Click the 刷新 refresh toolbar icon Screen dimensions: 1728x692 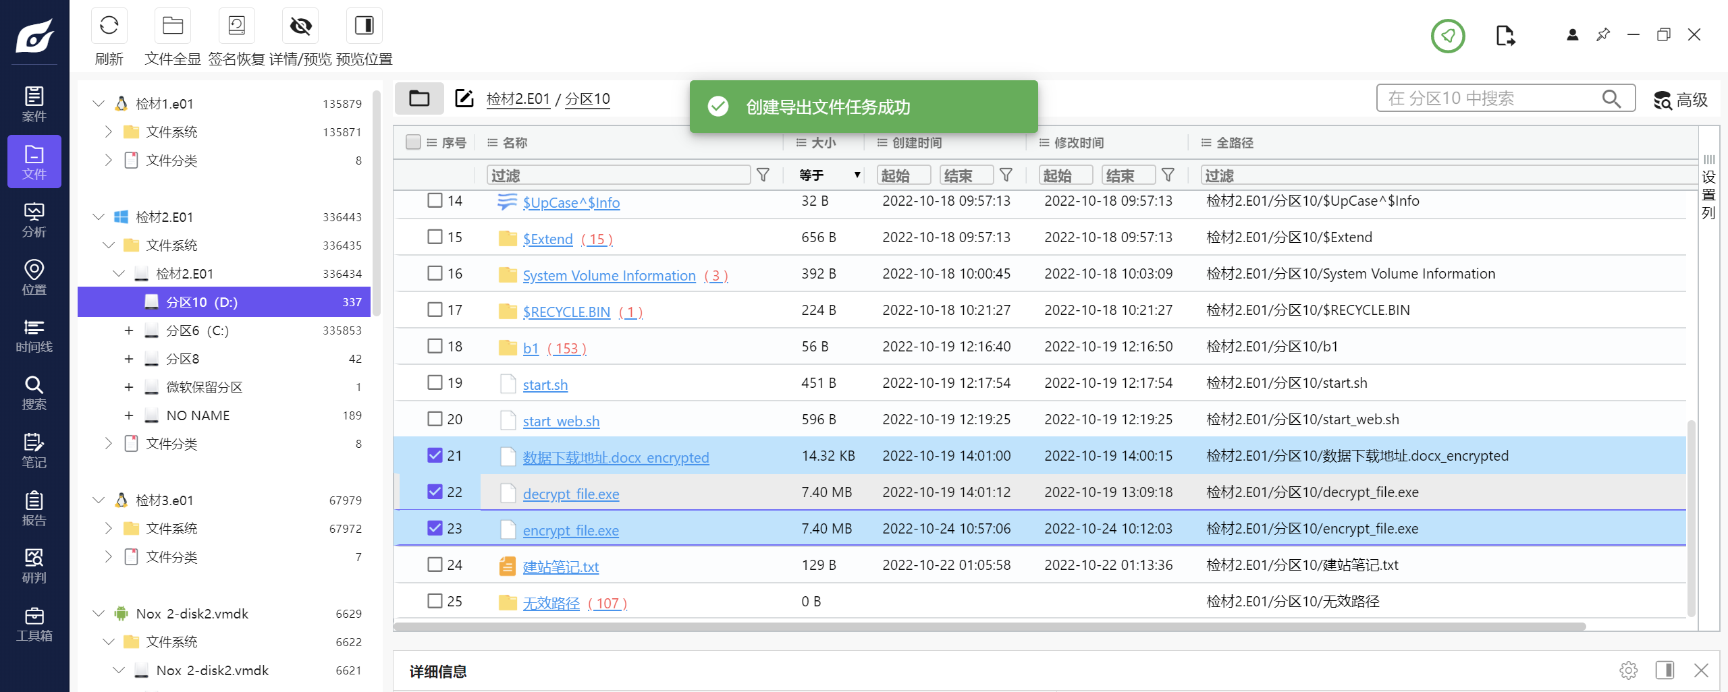[x=109, y=26]
